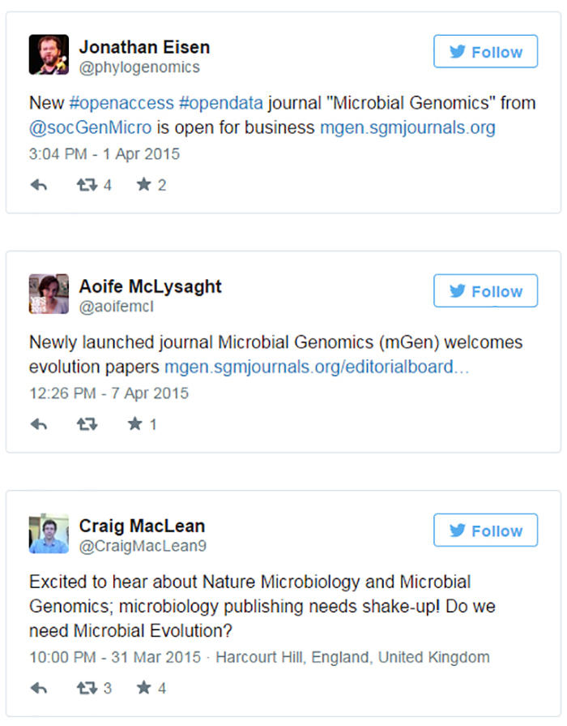Open the @CraigMacLean9 handle
Screen dimensions: 567x726
[143, 547]
